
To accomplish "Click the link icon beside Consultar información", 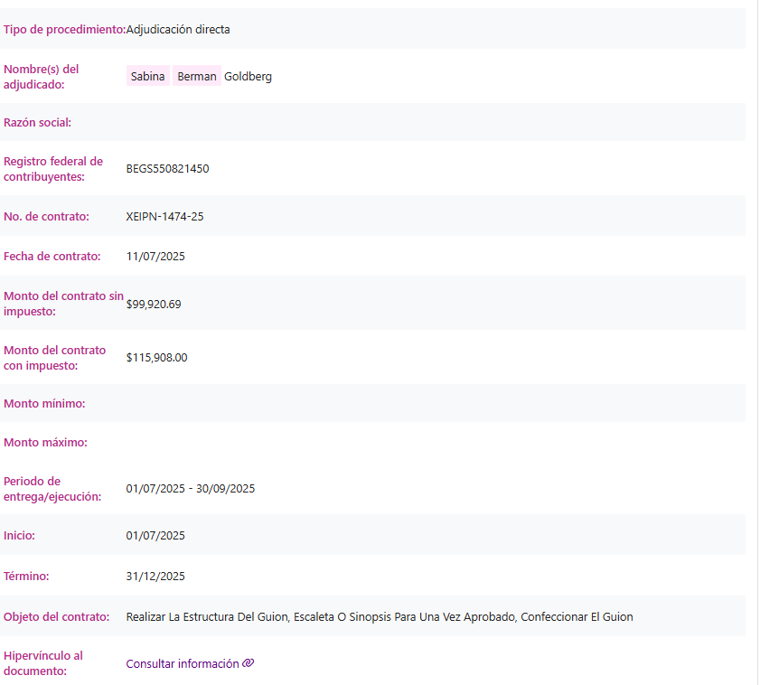I will pyautogui.click(x=249, y=662).
